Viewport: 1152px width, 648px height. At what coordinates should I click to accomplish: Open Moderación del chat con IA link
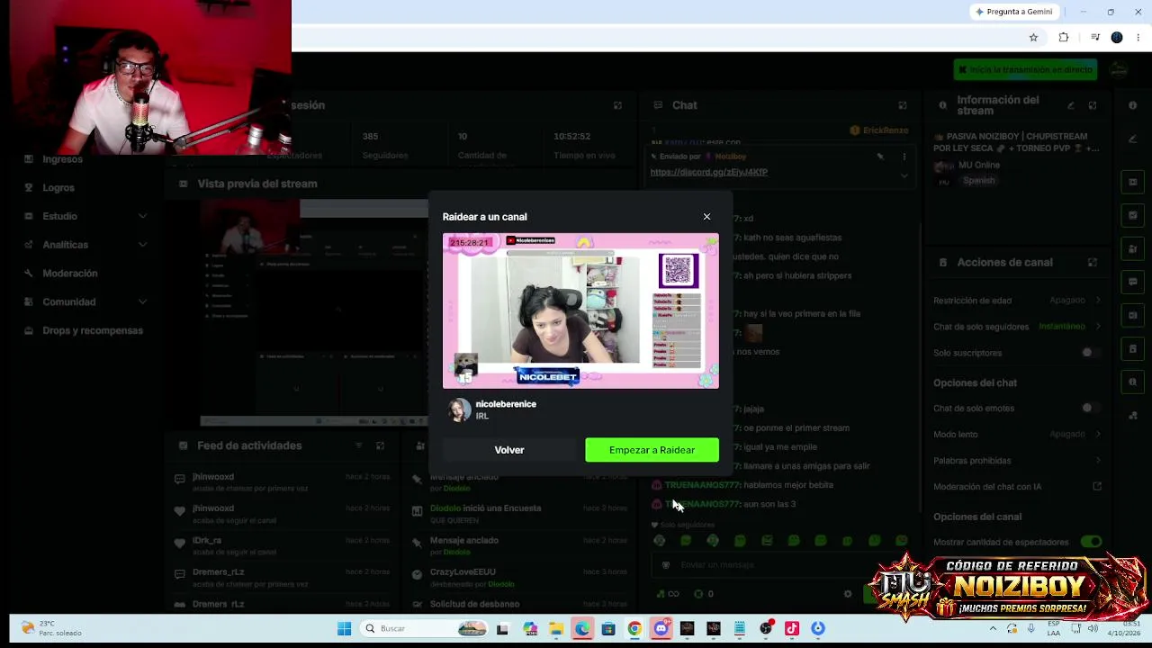click(1017, 487)
